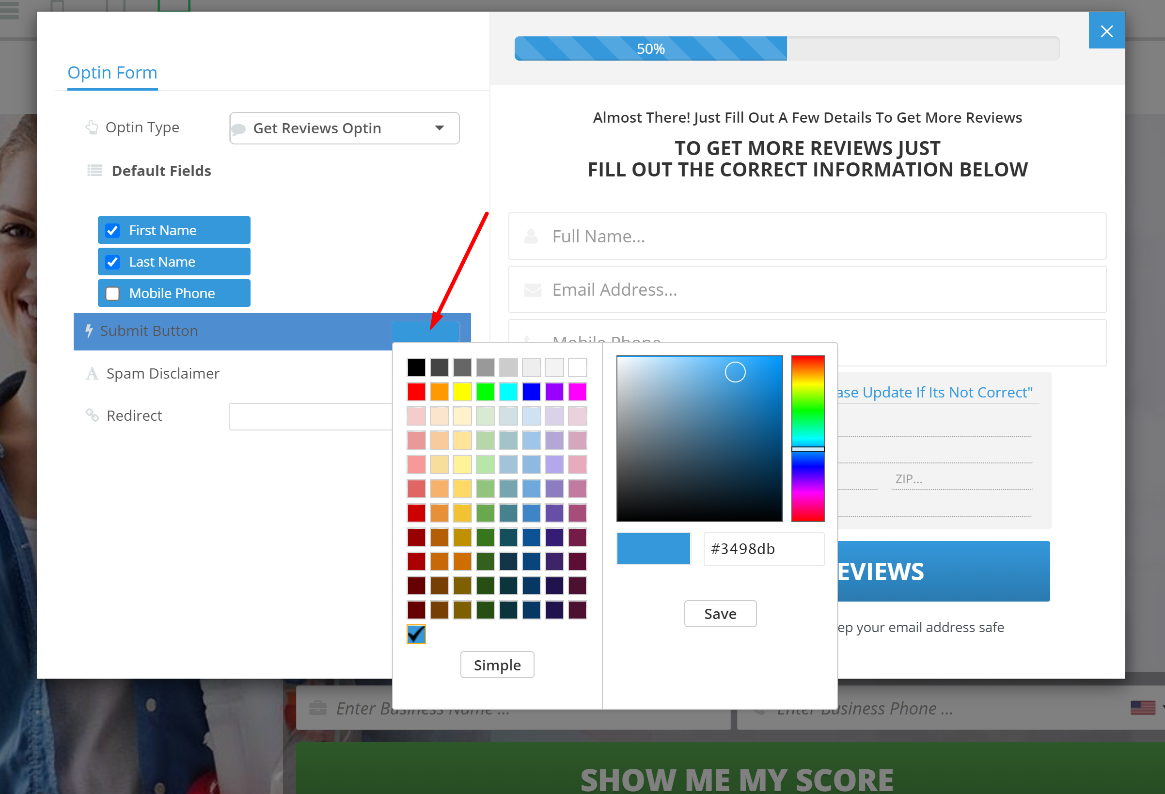
Task: Click the lightning bolt Submit Button icon
Action: [x=89, y=331]
